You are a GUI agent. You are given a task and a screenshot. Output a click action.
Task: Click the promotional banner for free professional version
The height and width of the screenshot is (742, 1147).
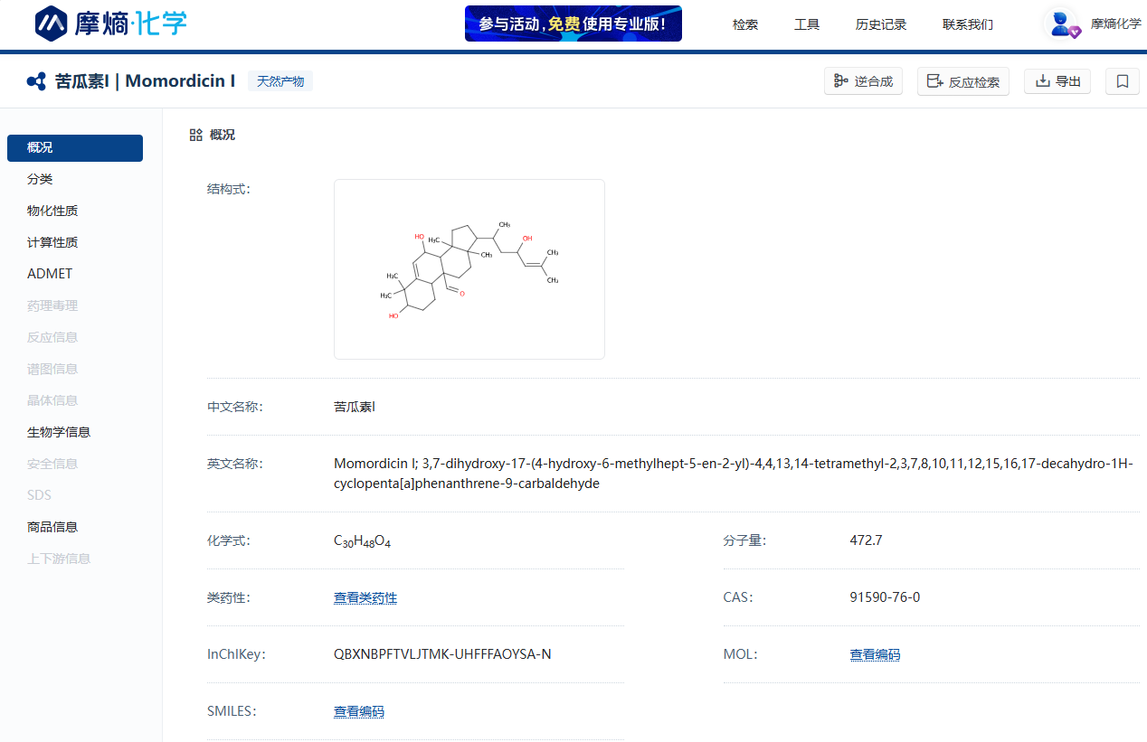[x=573, y=23]
